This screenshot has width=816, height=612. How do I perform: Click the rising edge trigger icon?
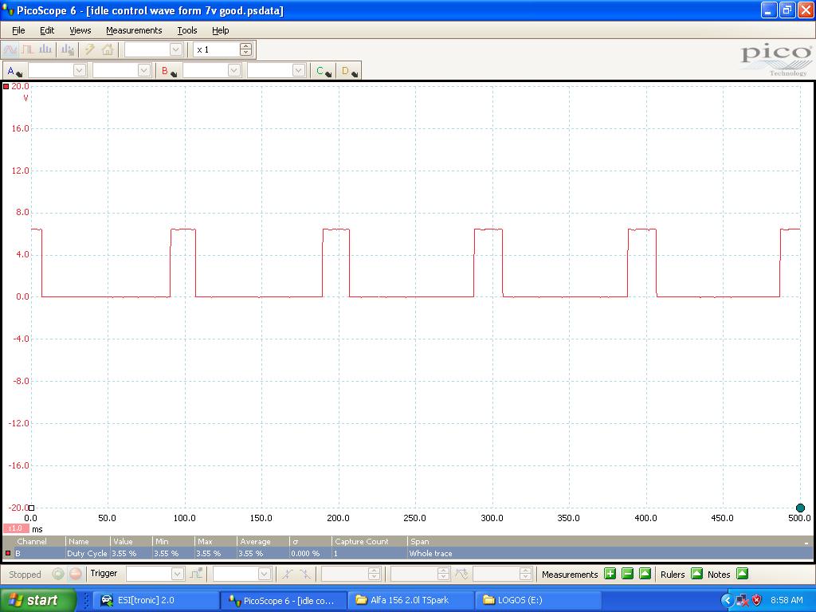pos(288,574)
